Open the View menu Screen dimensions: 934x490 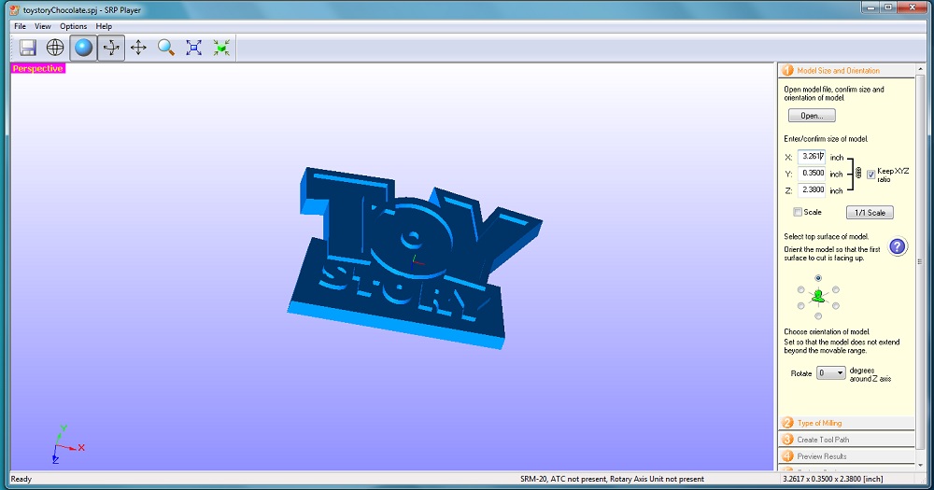[x=43, y=26]
